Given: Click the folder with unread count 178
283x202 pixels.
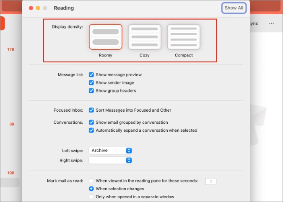Looking at the screenshot, I should coord(10,49).
